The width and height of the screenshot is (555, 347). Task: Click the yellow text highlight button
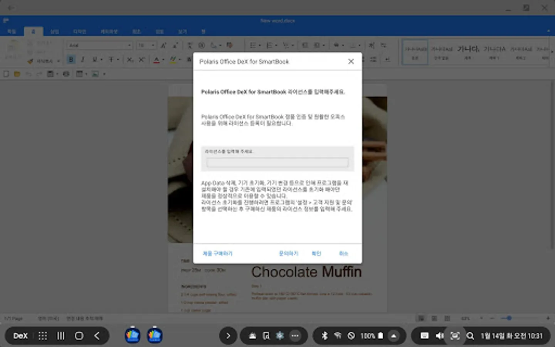coord(173,60)
